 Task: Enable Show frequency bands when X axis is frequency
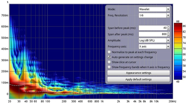tap(109, 67)
